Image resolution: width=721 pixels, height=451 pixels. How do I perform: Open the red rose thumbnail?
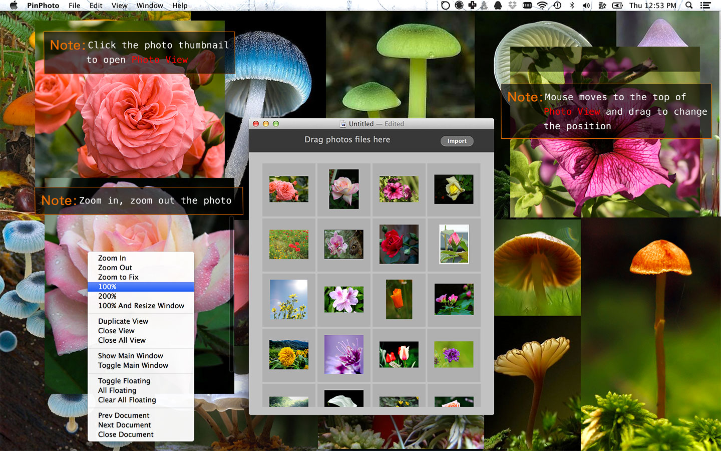point(399,244)
